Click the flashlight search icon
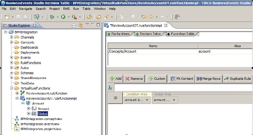Image resolution: width=253 pixels, height=135 pixels. (107, 17)
